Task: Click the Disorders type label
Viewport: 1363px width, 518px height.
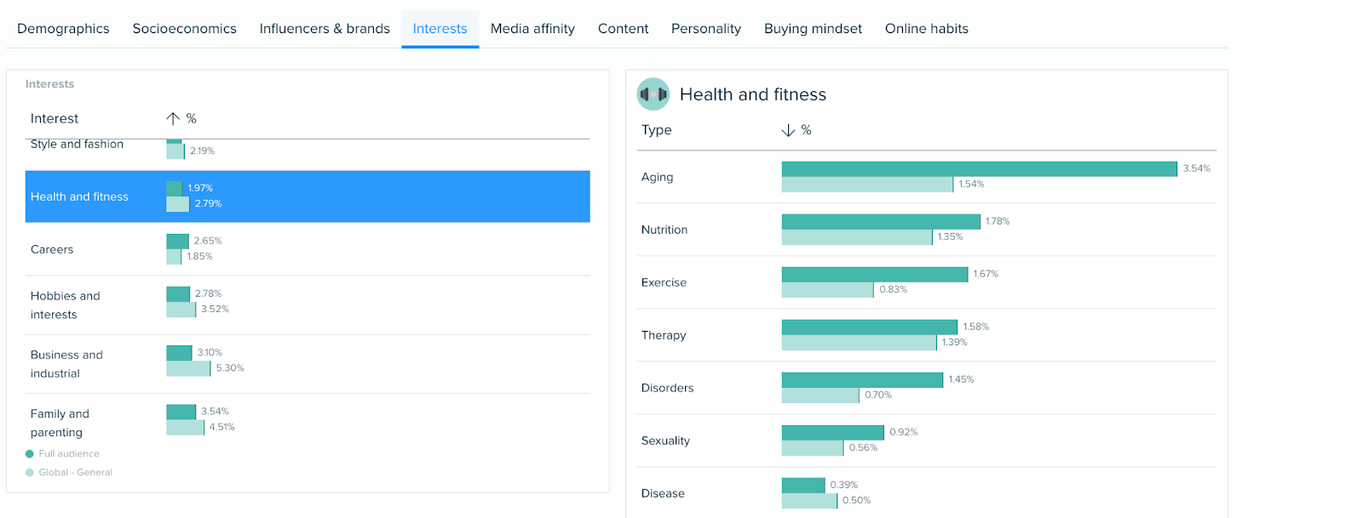Action: [x=667, y=388]
